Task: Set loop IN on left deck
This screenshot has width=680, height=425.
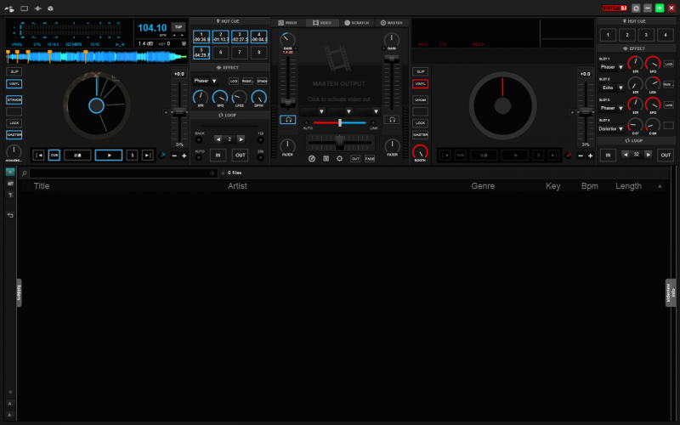Action: coord(218,155)
